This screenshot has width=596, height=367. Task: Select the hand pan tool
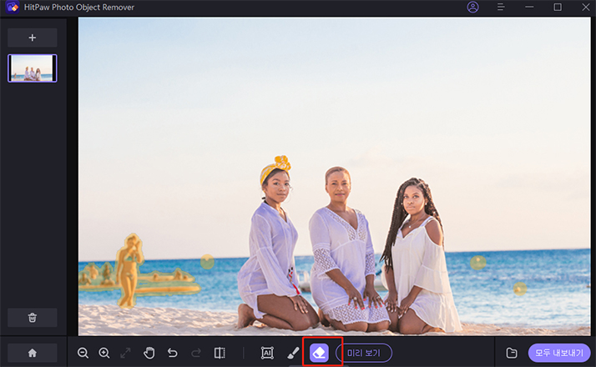[x=149, y=353]
